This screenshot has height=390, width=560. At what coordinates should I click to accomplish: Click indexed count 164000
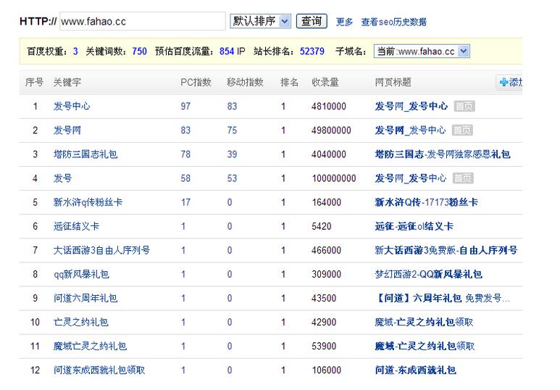327,202
